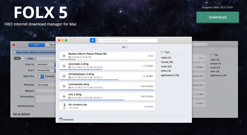Click the vlc-screens.zip file icon
The height and width of the screenshot is (135, 247).
(64, 106)
